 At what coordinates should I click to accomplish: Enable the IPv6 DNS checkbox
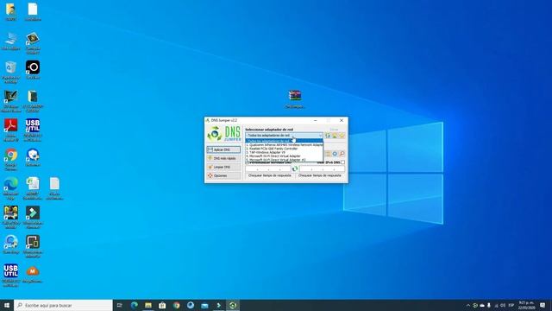[342, 162]
